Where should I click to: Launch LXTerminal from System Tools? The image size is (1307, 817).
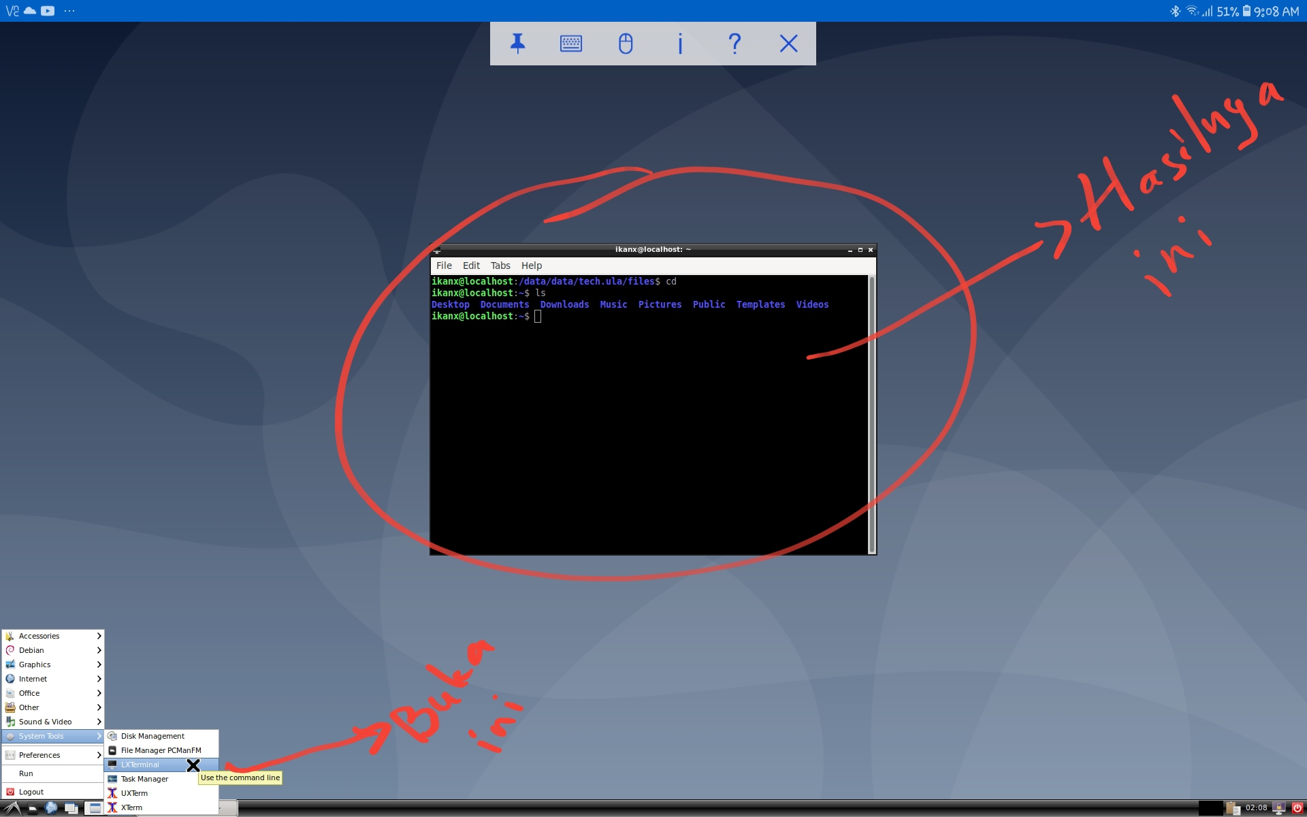161,765
